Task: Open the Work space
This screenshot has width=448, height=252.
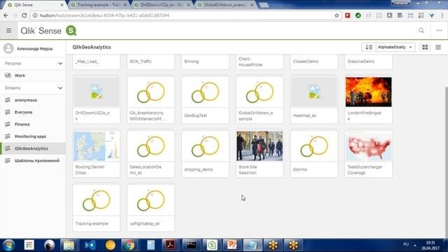Action: 33,76
